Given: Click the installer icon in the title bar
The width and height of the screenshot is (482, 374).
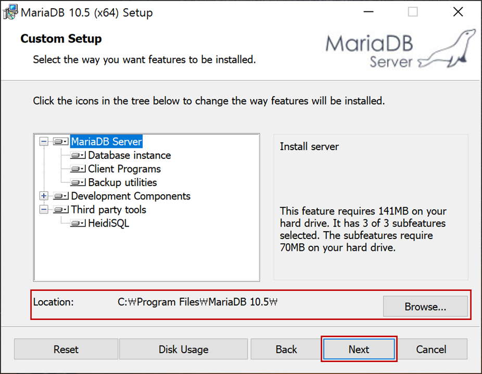Looking at the screenshot, I should click(10, 12).
